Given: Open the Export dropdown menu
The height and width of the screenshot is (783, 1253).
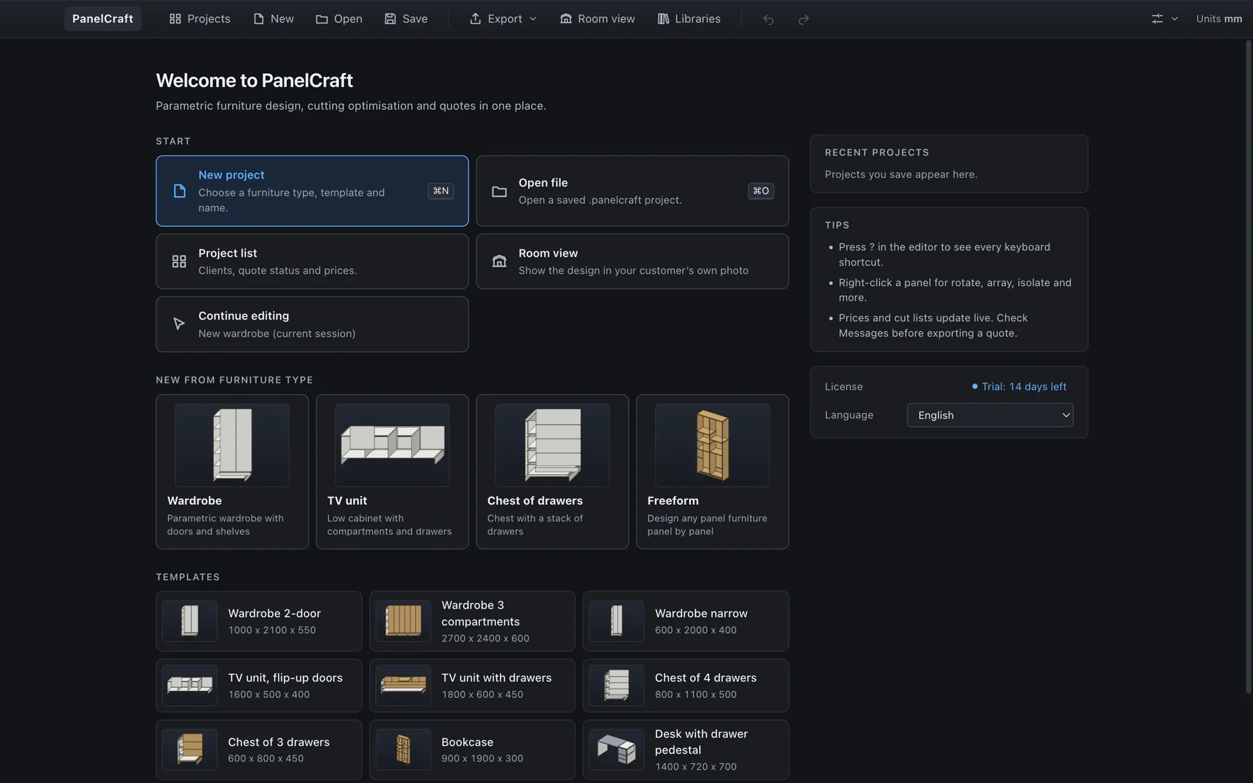Looking at the screenshot, I should (503, 19).
